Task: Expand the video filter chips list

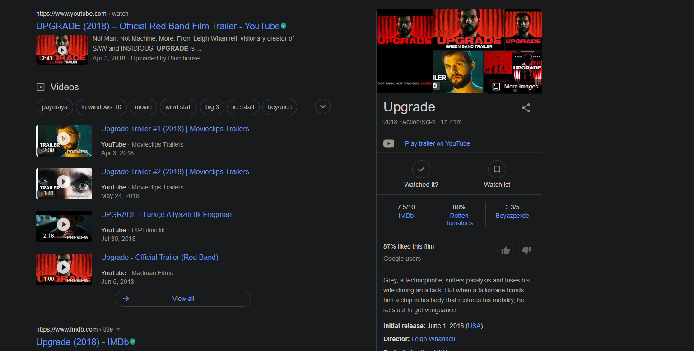Action: coord(323,107)
